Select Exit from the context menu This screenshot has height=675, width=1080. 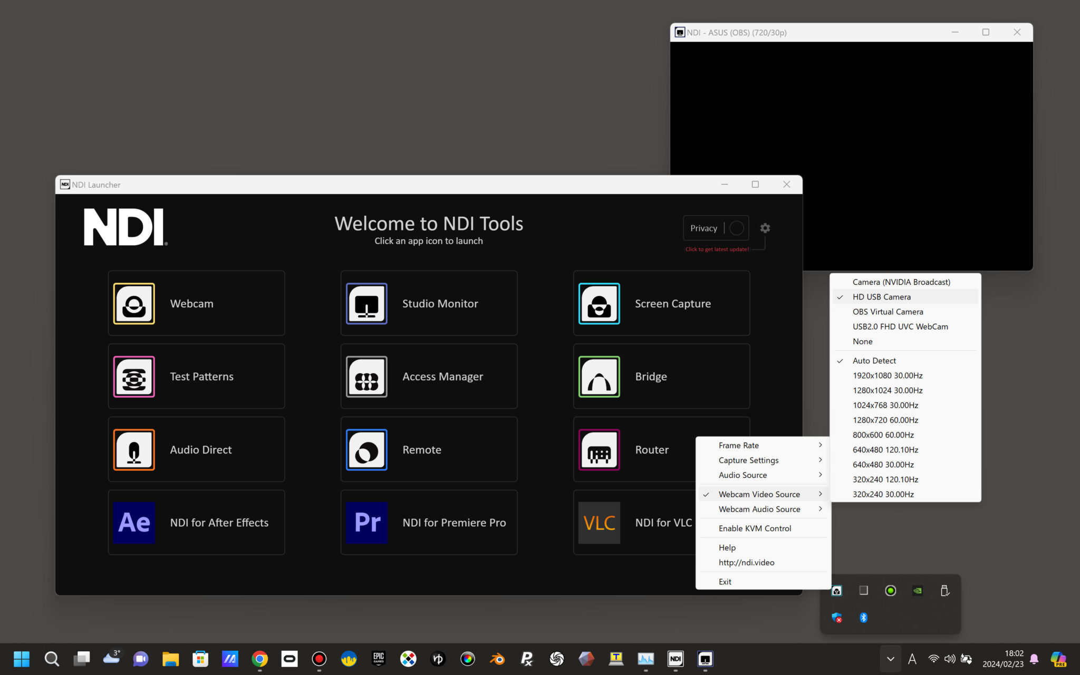[x=725, y=581]
